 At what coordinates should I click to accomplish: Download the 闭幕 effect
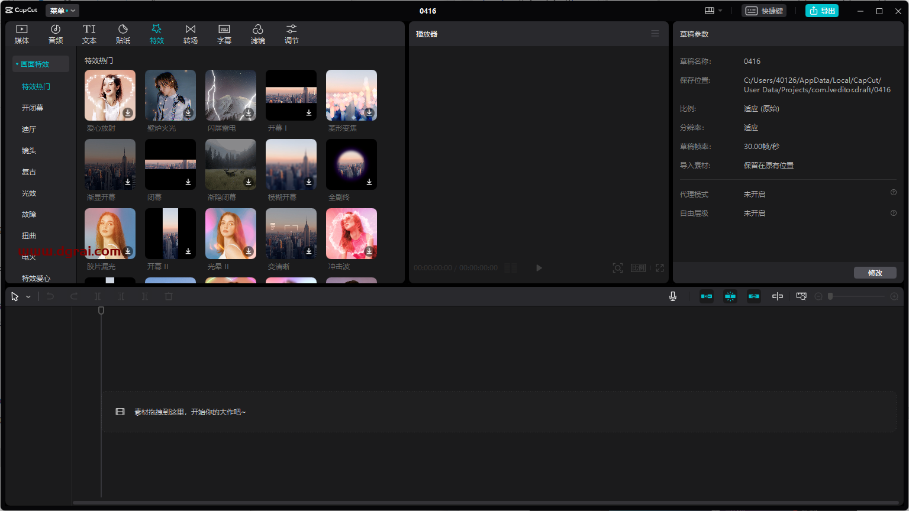pyautogui.click(x=188, y=182)
